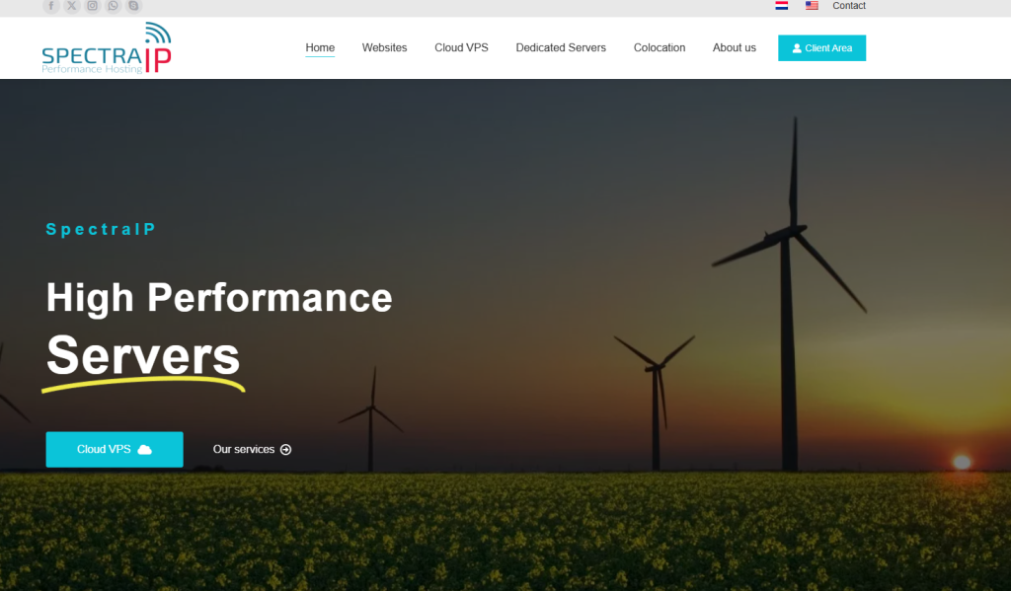Open the Facebook social icon
The width and height of the screenshot is (1011, 591).
[x=50, y=6]
